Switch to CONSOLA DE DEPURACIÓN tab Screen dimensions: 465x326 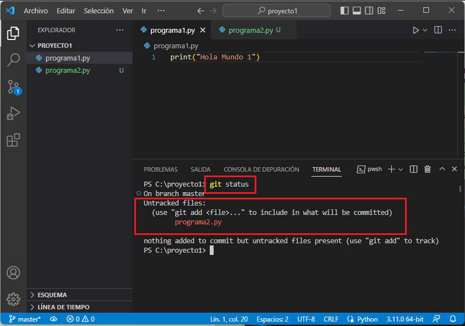[x=261, y=169]
